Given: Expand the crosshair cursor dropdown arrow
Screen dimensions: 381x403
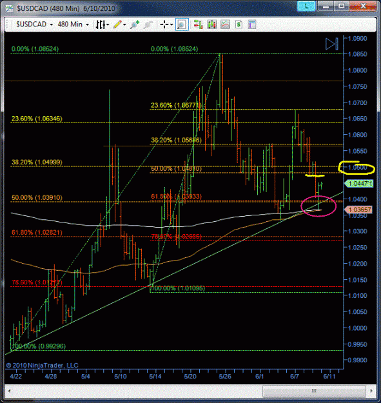Looking at the screenshot, I should (171, 25).
